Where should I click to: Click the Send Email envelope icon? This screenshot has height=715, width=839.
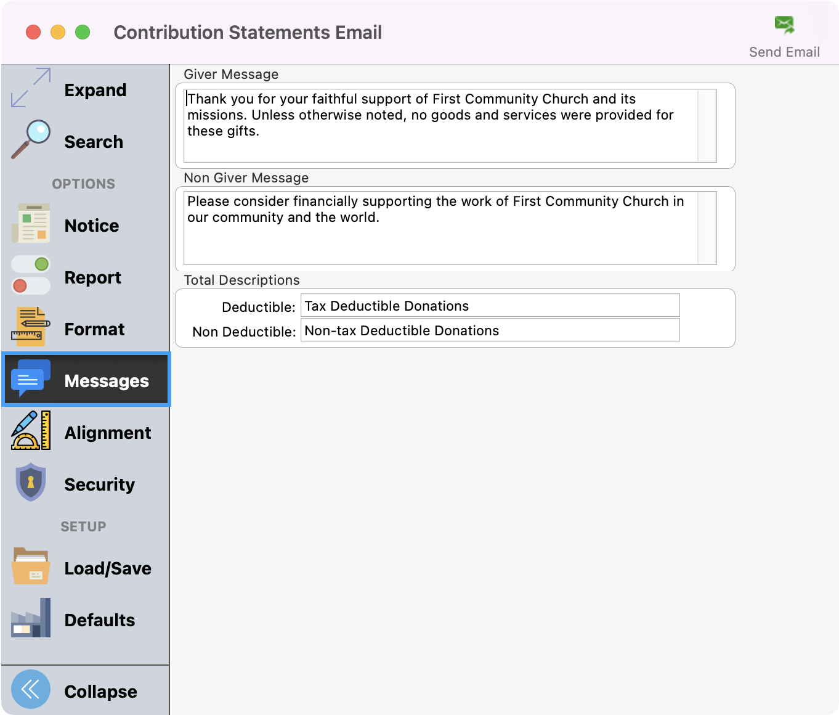[784, 25]
